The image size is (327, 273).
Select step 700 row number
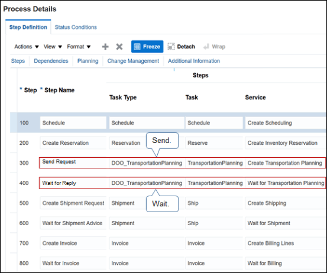coord(24,243)
